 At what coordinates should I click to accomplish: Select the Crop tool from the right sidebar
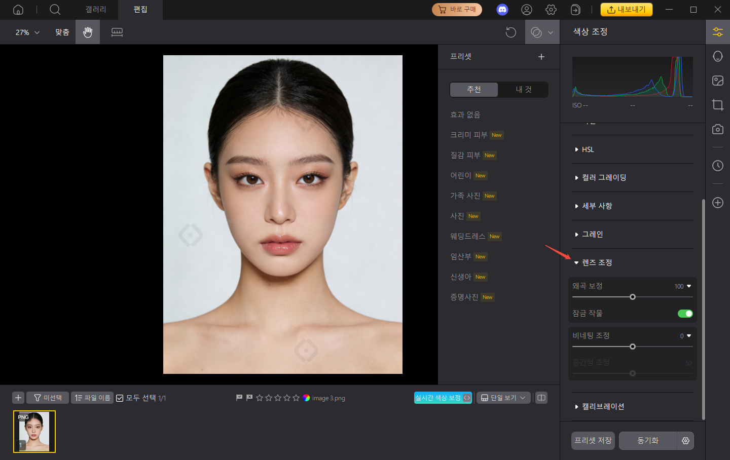(717, 105)
